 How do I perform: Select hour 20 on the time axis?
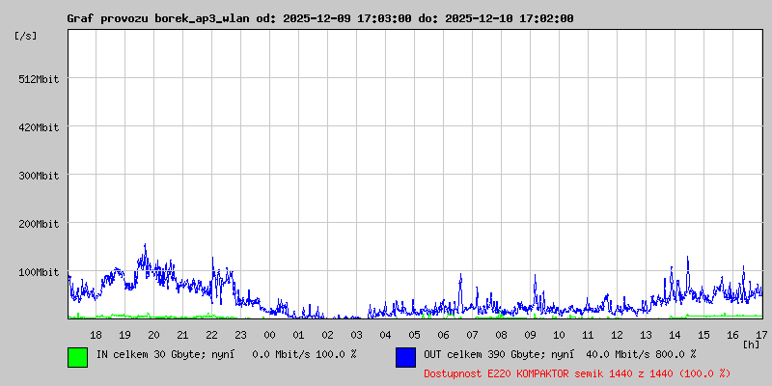point(153,335)
